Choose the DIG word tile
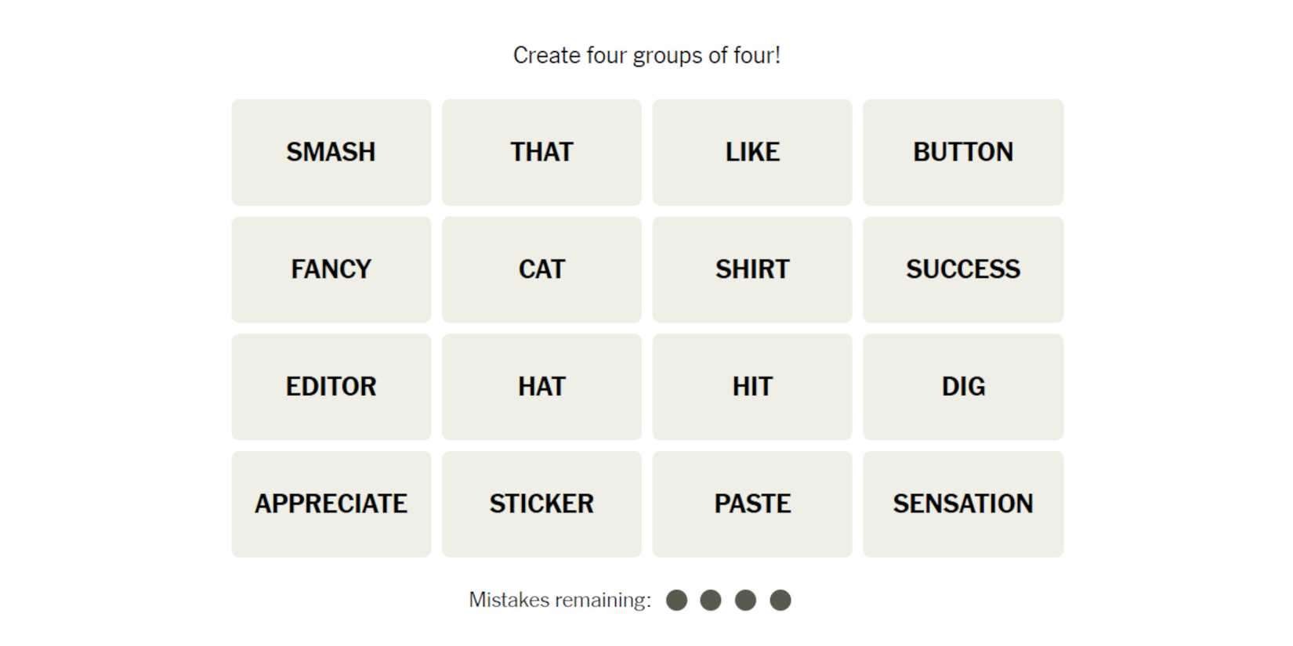 (x=963, y=387)
